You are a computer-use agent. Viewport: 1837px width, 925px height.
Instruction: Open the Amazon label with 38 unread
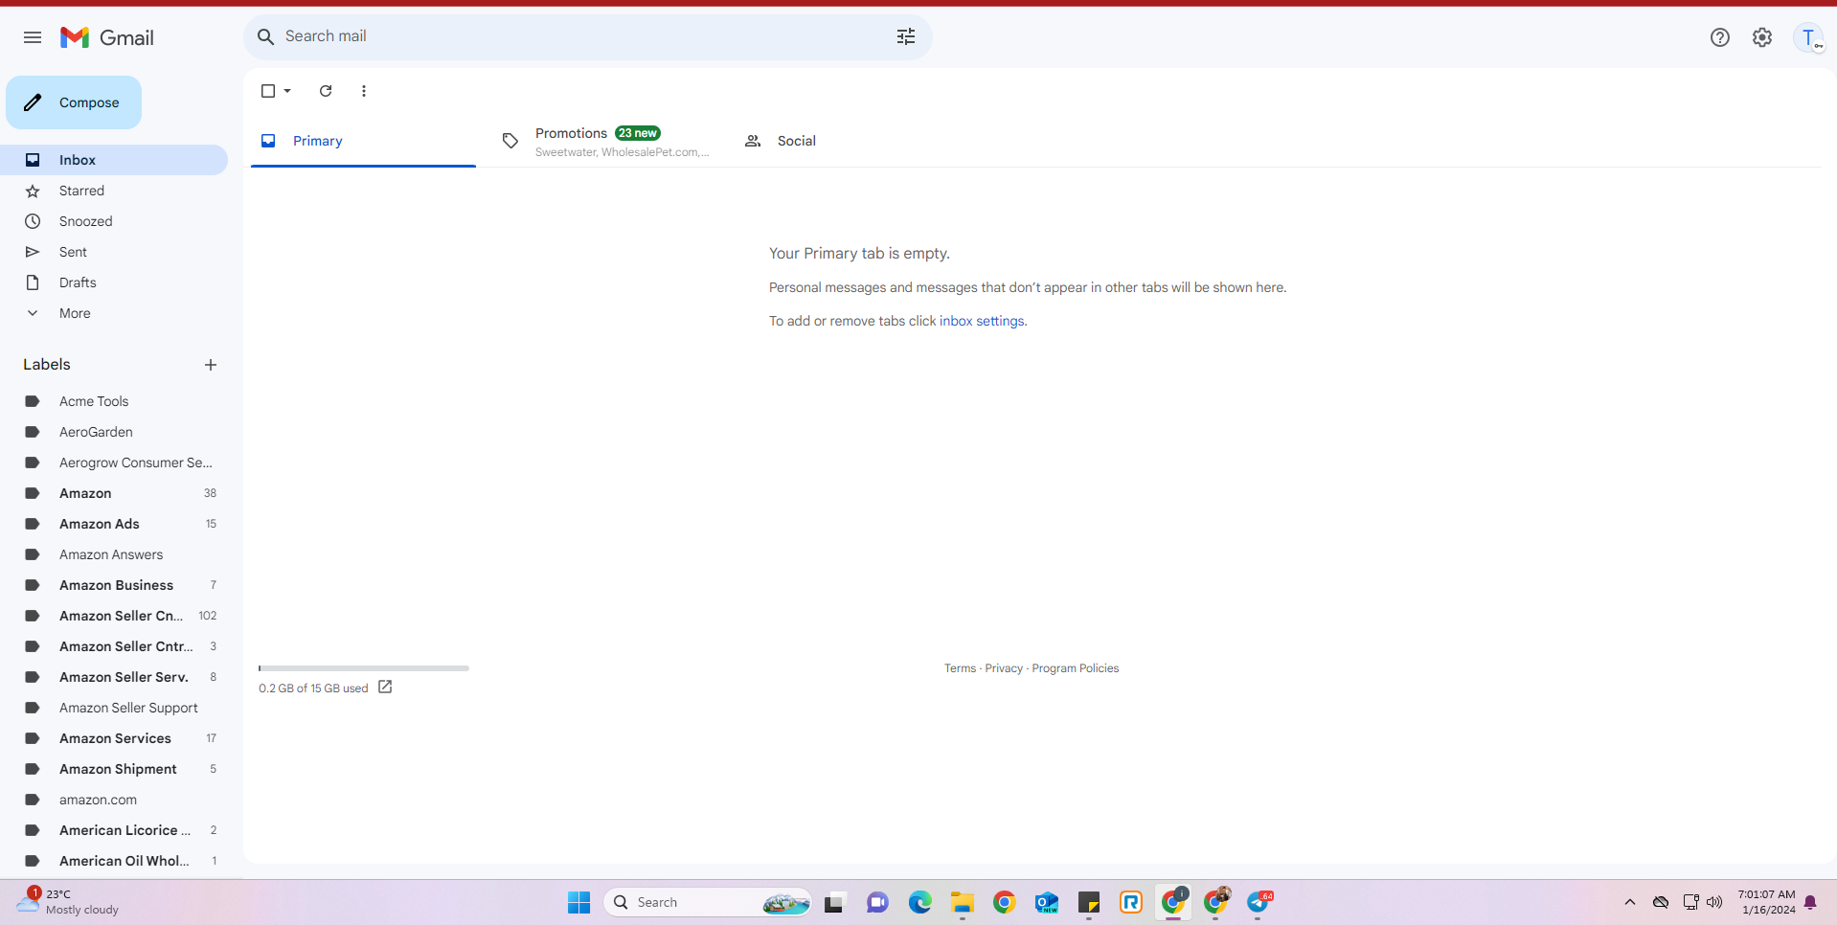click(114, 493)
